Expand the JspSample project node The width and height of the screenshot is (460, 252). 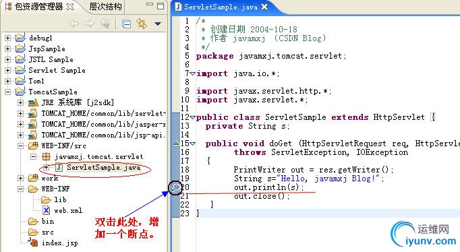click(8, 49)
